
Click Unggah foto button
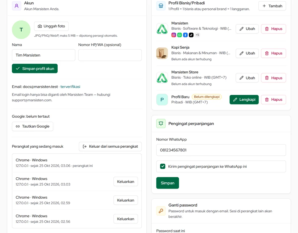[51, 26]
